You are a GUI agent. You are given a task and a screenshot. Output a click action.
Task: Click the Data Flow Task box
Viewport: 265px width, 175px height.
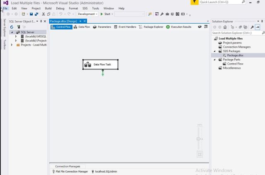(x=100, y=65)
